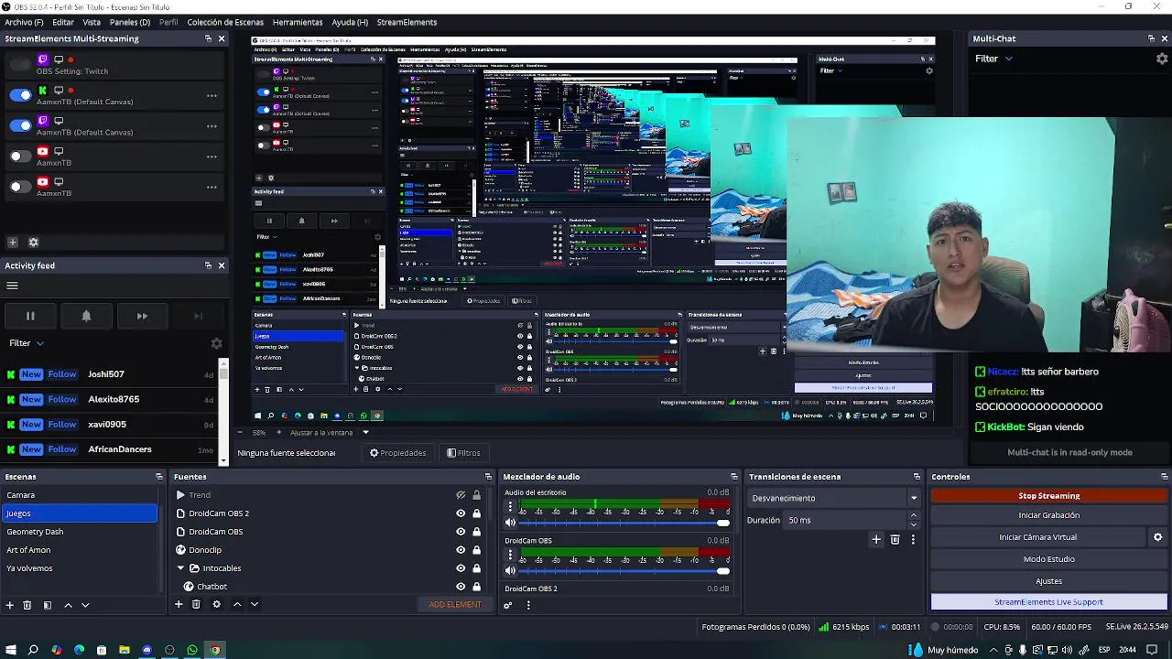Add a new scene transition
The width and height of the screenshot is (1172, 659).
click(876, 539)
